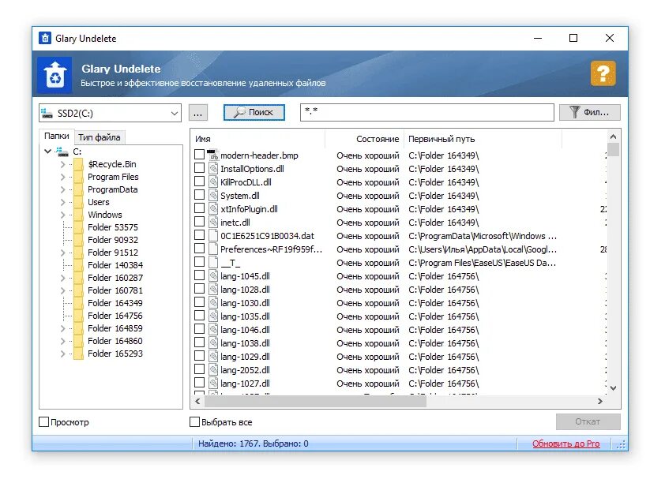Expand the Folder 91512 tree node

(x=62, y=253)
